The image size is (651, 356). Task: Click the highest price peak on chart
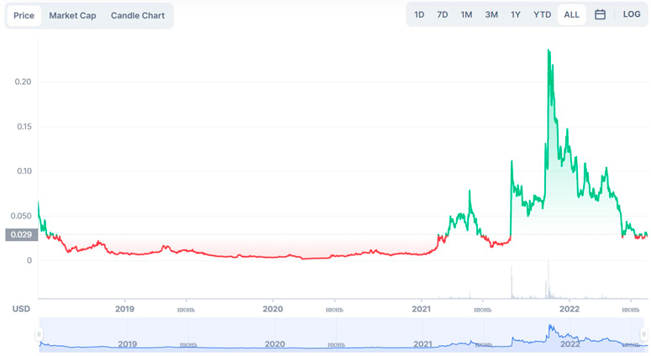(549, 51)
